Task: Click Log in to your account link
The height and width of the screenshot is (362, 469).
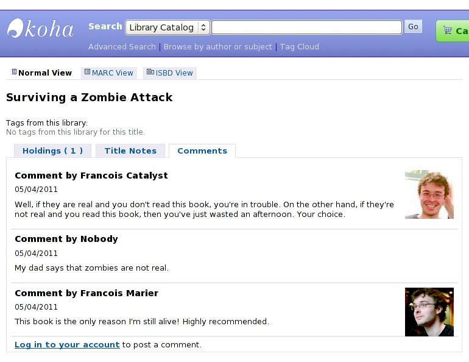Action: tap(67, 345)
